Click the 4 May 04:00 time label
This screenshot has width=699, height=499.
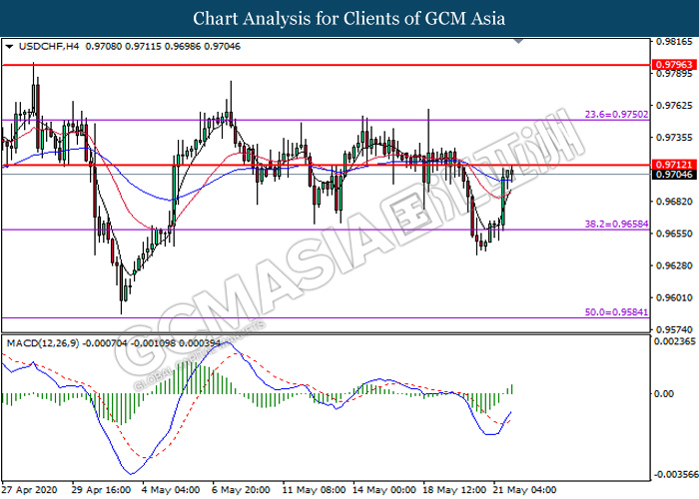tap(171, 490)
